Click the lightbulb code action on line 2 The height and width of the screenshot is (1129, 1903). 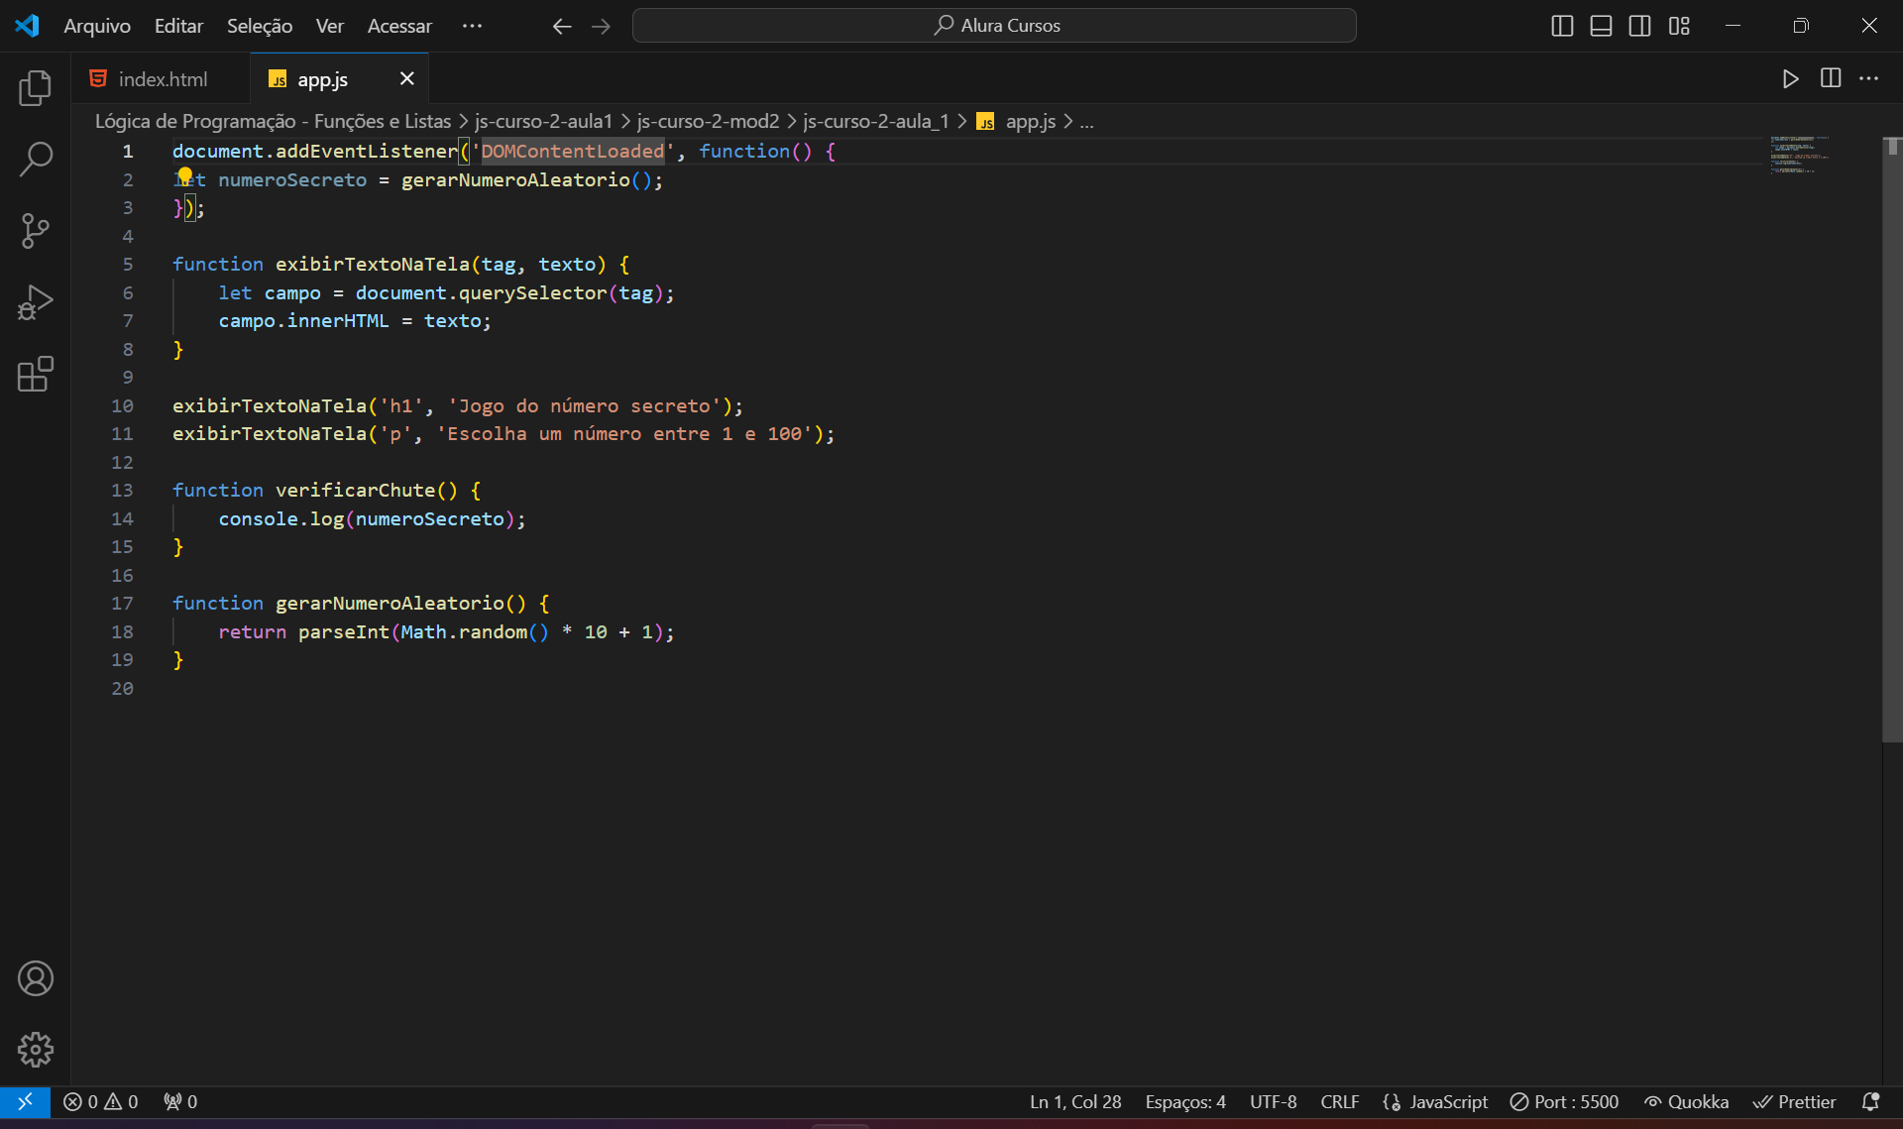(x=184, y=176)
